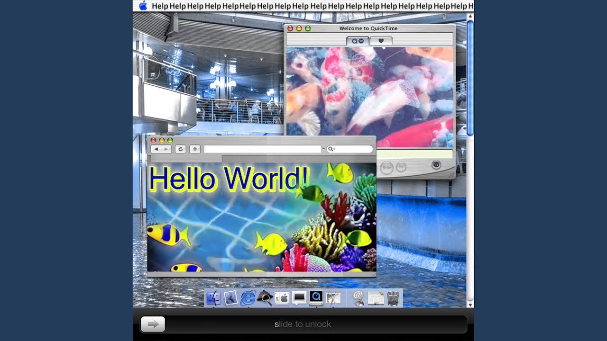607x341 pixels.
Task: Click the QuickTime window resize grip
Action: click(x=451, y=175)
